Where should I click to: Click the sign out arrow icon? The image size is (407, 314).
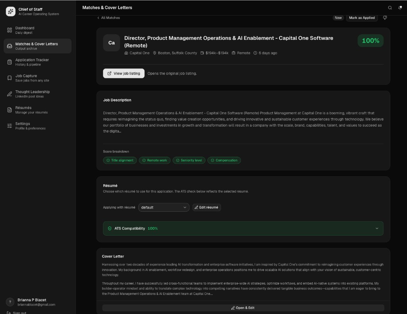click(x=9, y=313)
